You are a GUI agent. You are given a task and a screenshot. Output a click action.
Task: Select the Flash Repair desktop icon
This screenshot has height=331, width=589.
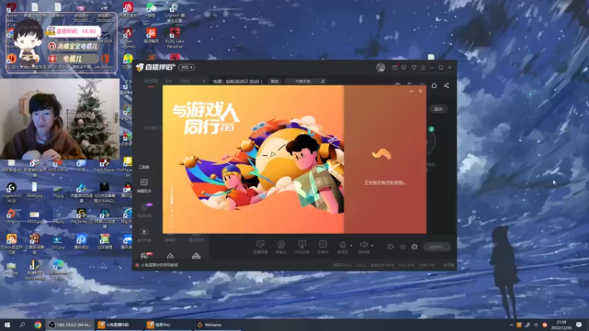point(105,165)
